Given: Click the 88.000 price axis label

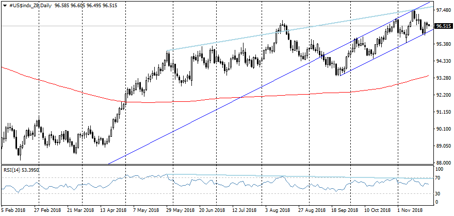Looking at the screenshot, I should pyautogui.click(x=443, y=163).
